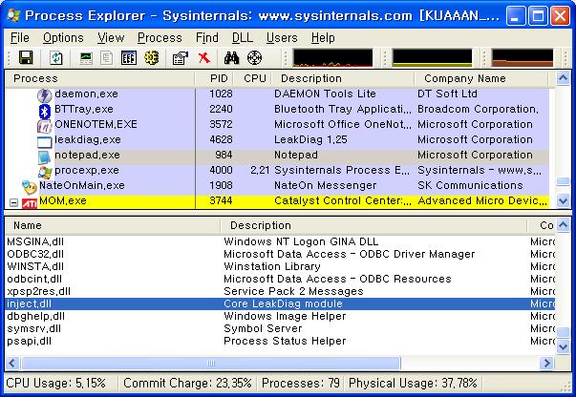This screenshot has height=397, width=576.
Task: Open the File menu
Action: pos(20,38)
